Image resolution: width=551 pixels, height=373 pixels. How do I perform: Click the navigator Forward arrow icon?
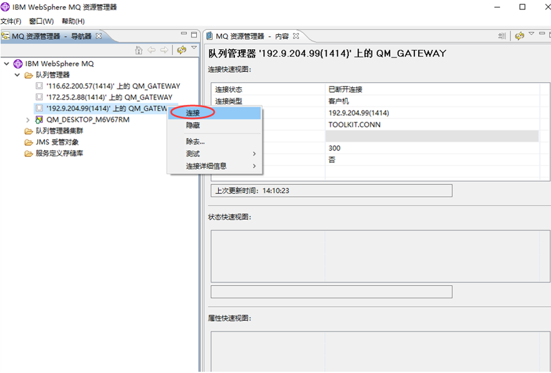click(164, 50)
